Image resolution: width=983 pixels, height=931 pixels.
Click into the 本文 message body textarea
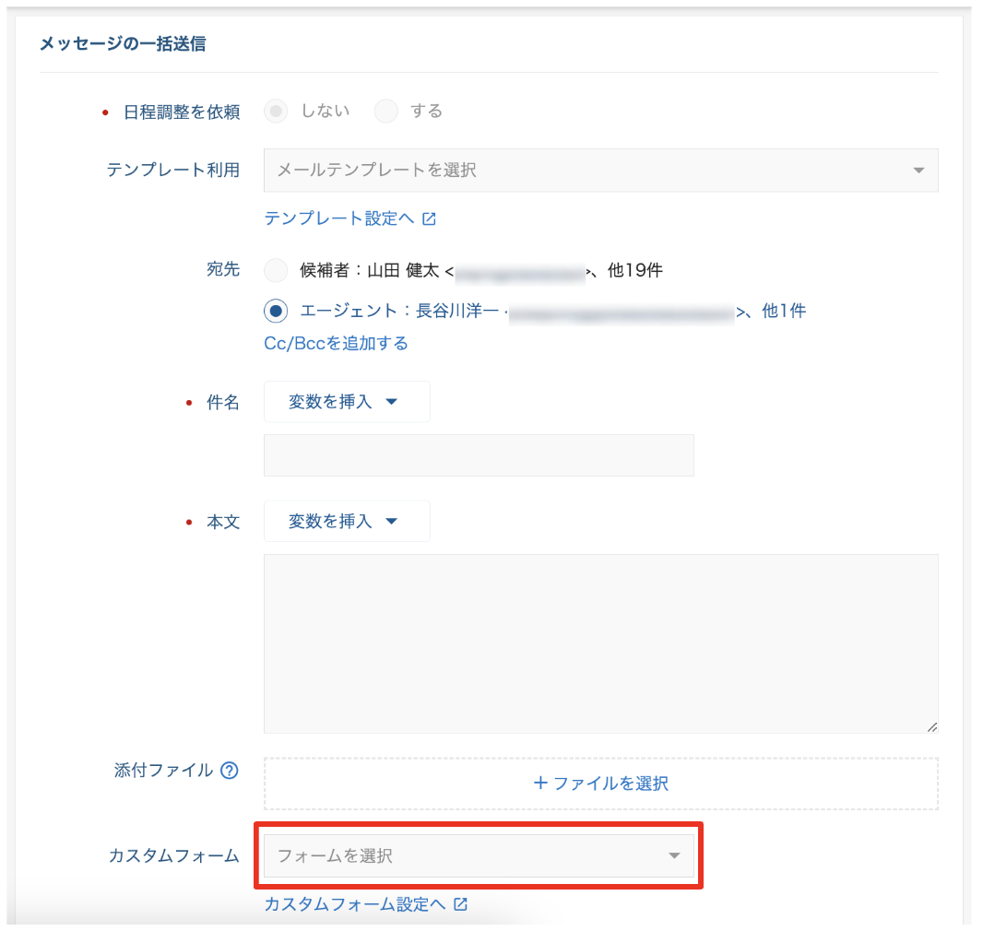pyautogui.click(x=600, y=643)
